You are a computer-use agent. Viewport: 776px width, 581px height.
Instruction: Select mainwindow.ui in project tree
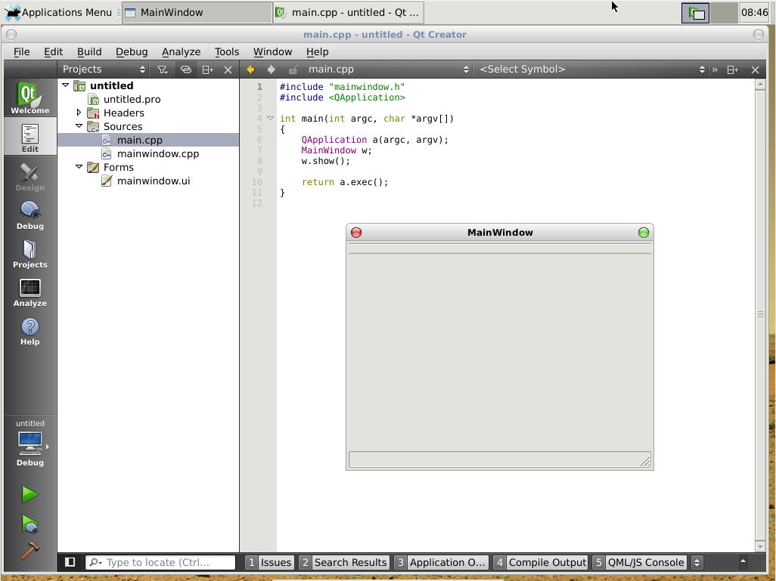(154, 181)
